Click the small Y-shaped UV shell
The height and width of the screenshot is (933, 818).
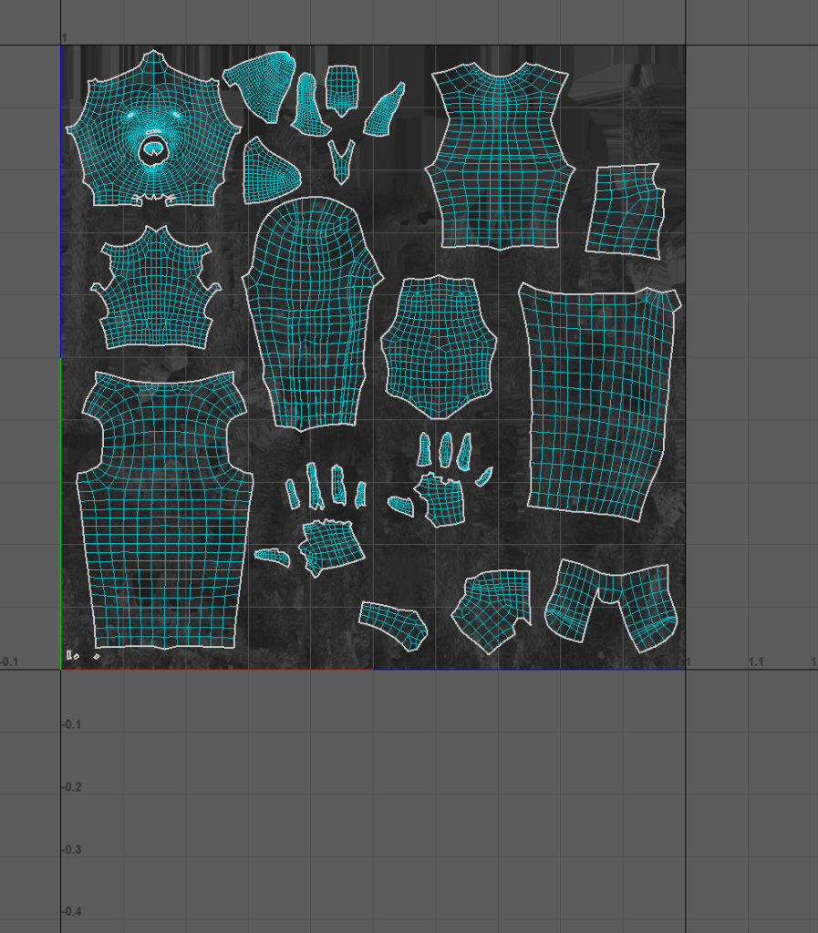pos(341,162)
